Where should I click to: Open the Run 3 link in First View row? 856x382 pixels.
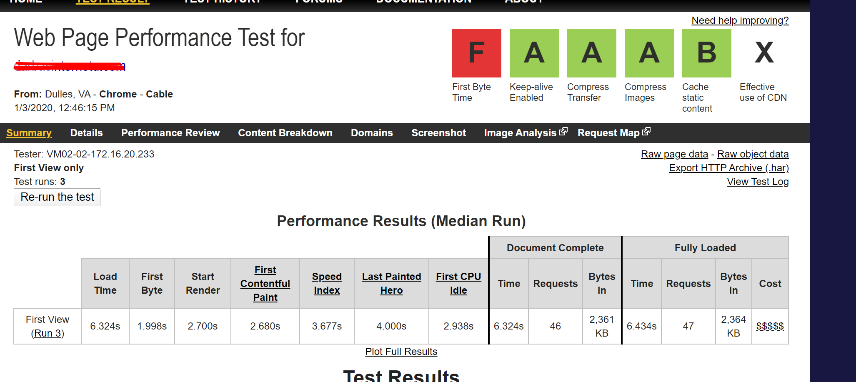[x=48, y=333]
